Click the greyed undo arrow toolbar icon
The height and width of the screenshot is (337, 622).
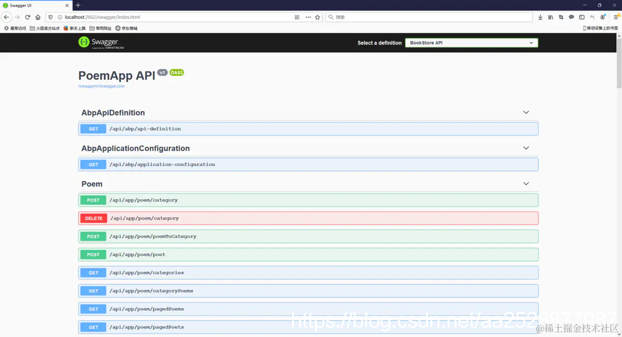click(x=592, y=17)
